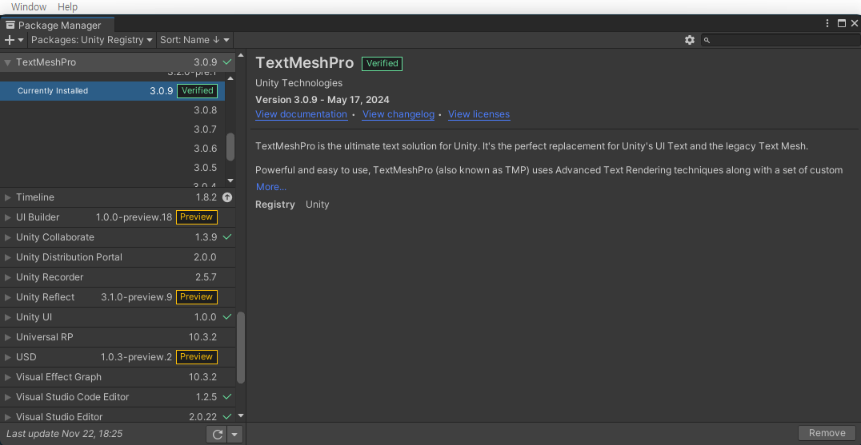Click the package list scroll down arrow
The height and width of the screenshot is (445, 861).
[x=241, y=416]
